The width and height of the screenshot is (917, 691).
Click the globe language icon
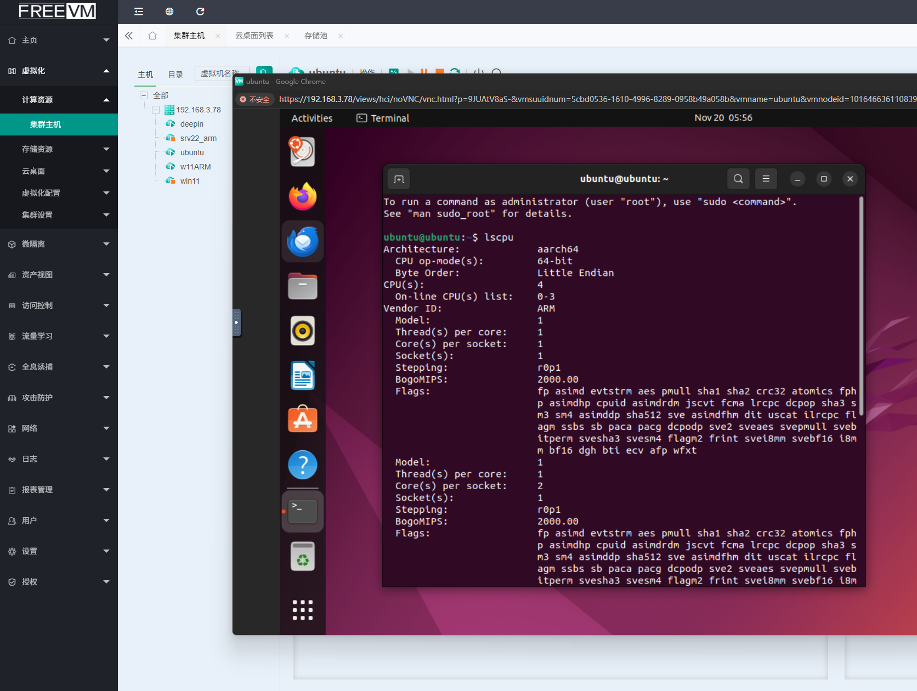pos(169,12)
